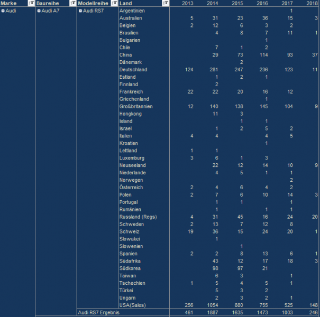Click the 2018 column header

312,3
